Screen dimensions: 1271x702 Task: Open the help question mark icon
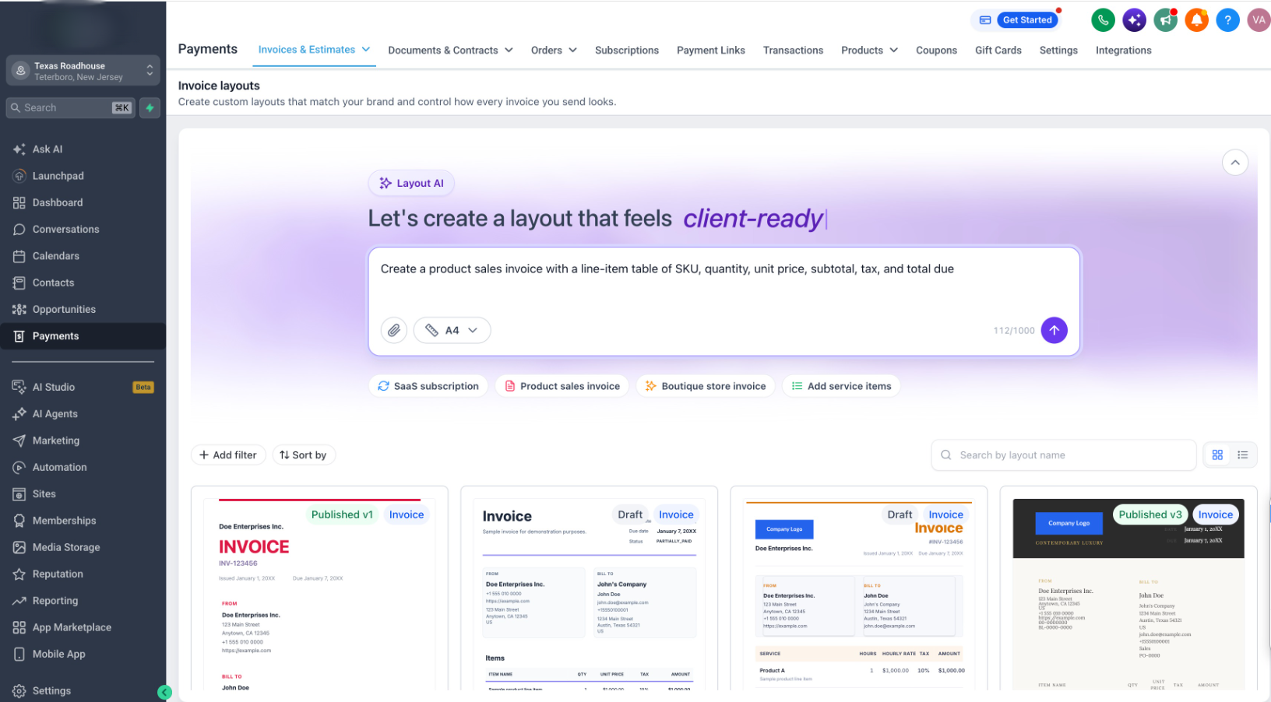pyautogui.click(x=1227, y=20)
